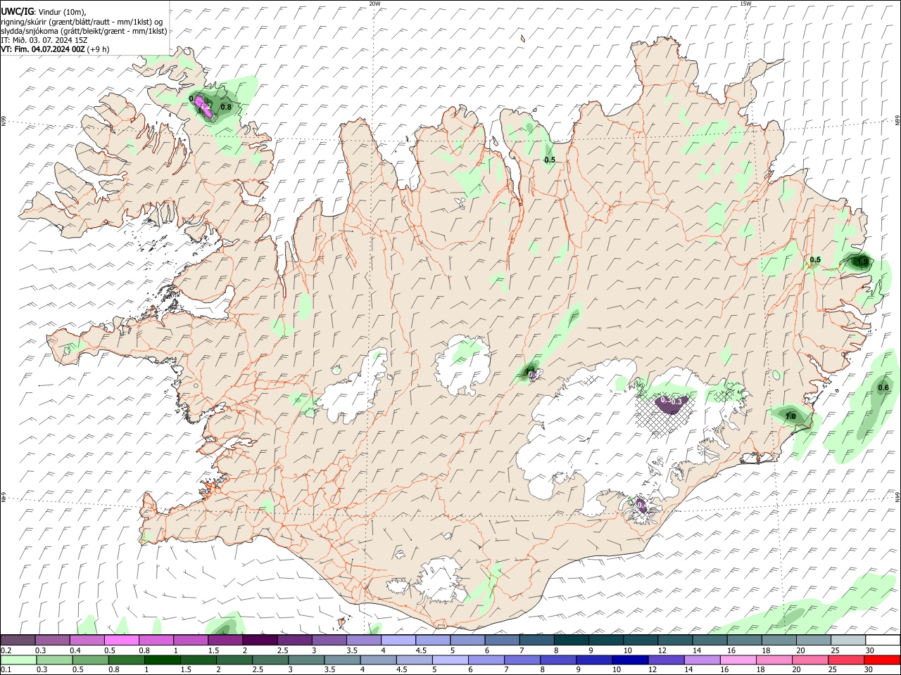The image size is (901, 675).
Task: Click the '15W' longitude label
Action: [x=745, y=4]
